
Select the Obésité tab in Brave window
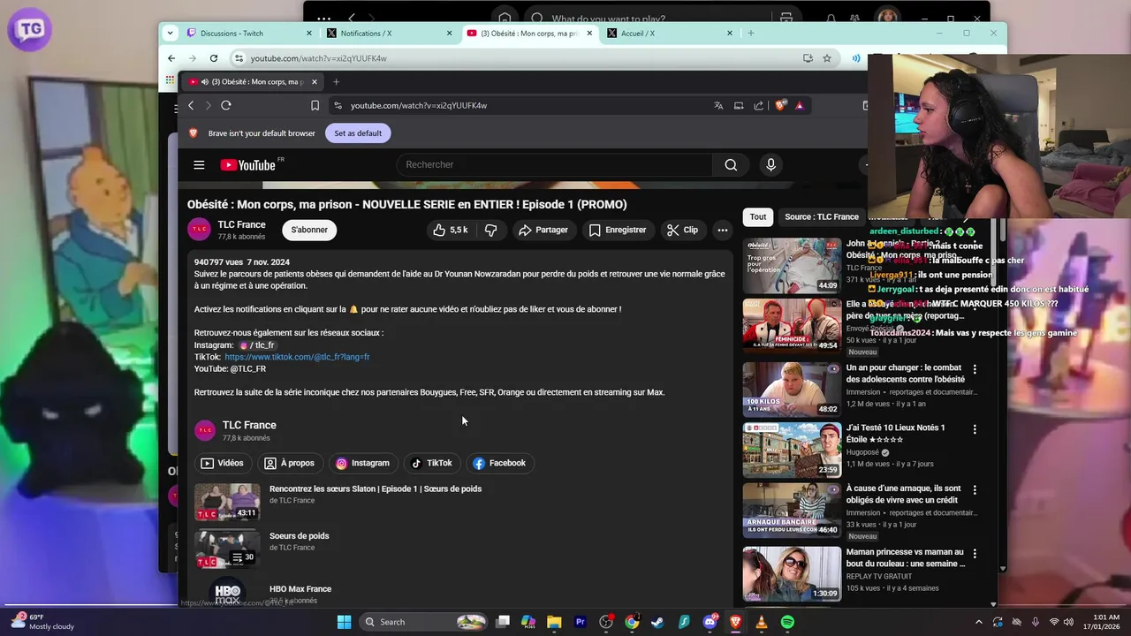(254, 82)
